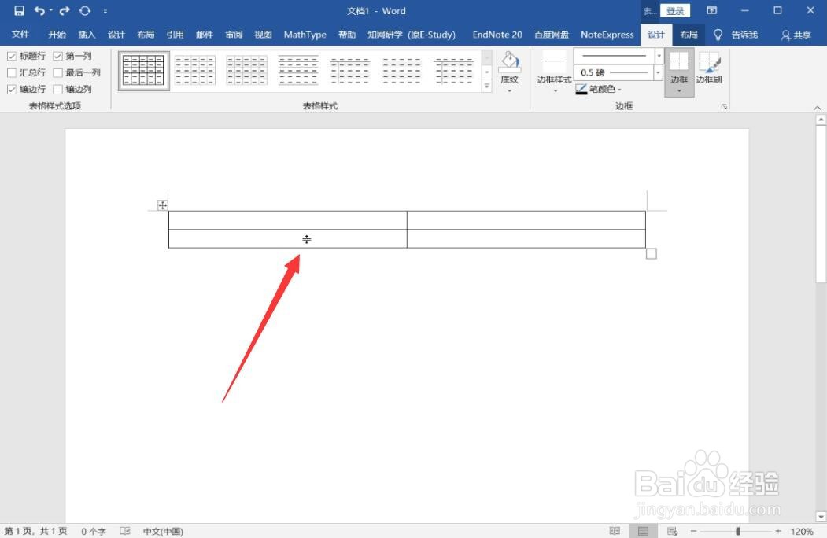
Task: Select the first plain table style thumbnail
Action: [x=143, y=69]
